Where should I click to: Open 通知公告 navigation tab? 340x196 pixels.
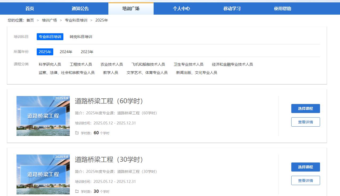[80, 9]
